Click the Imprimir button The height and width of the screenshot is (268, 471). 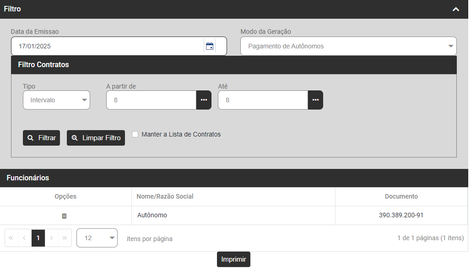(233, 259)
